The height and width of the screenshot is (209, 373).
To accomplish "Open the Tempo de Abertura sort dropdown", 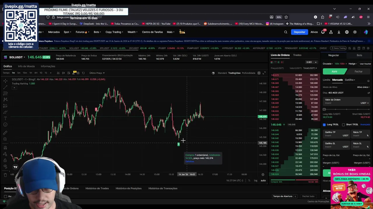I will (285, 196).
